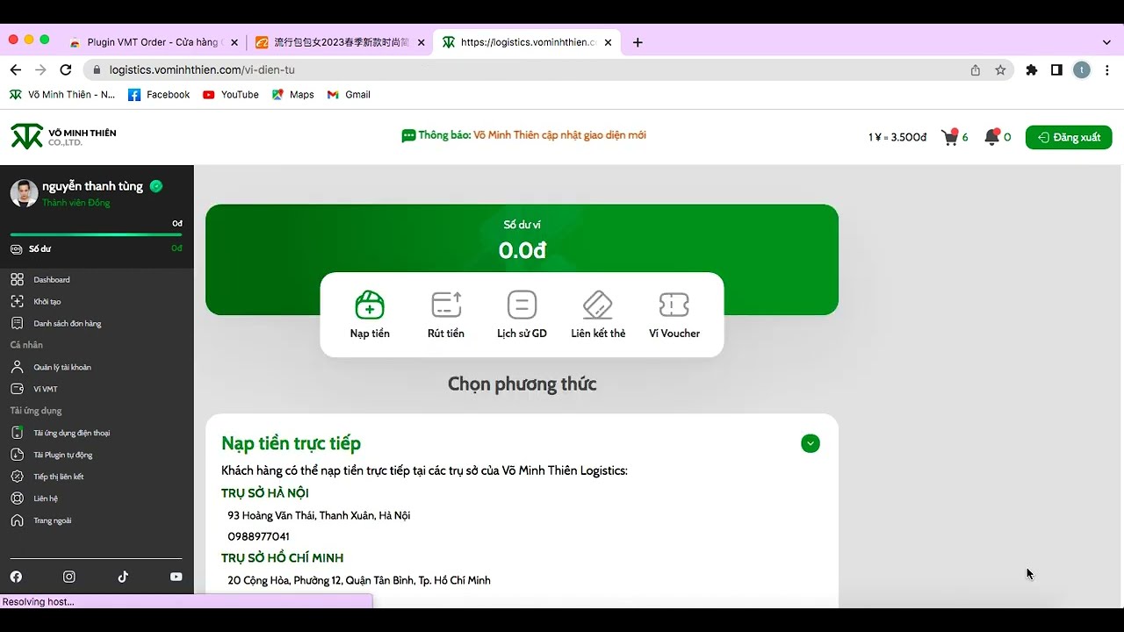Toggle Chrome side panel icon
The image size is (1124, 632).
click(x=1056, y=70)
